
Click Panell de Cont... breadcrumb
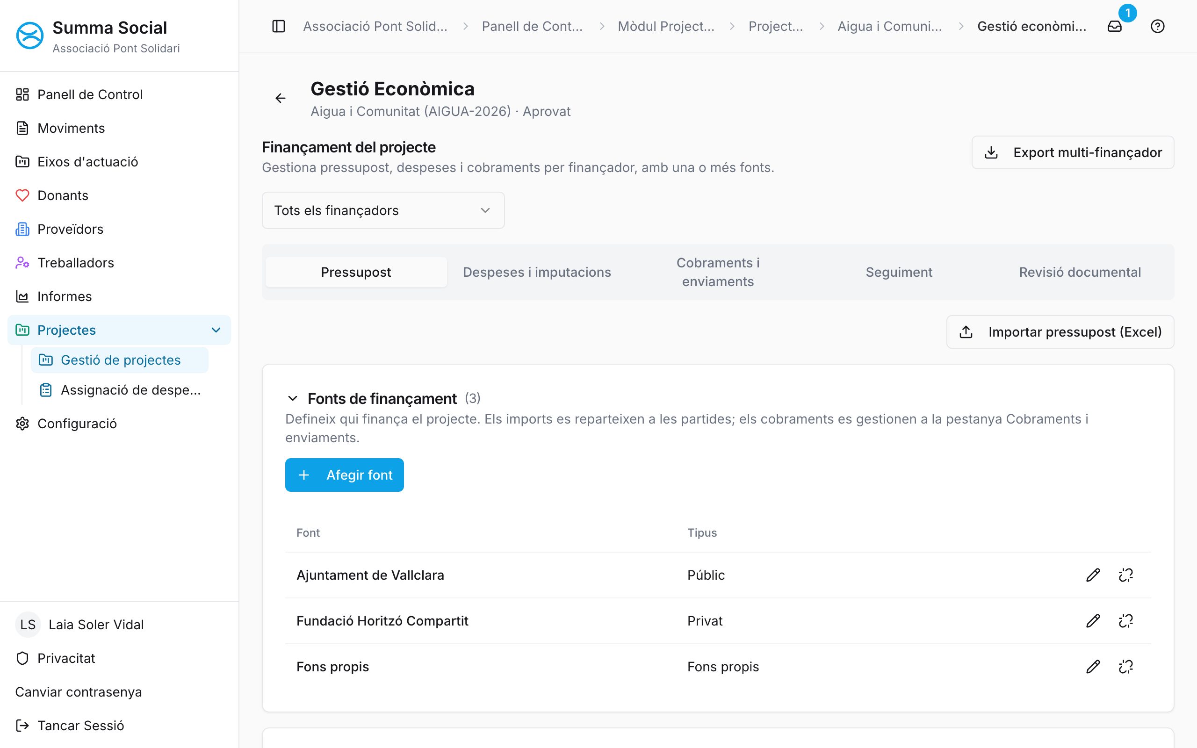532,26
